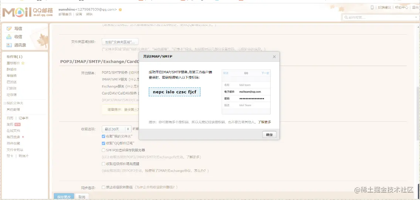Click the yellow info icon beside email address

[120, 10]
